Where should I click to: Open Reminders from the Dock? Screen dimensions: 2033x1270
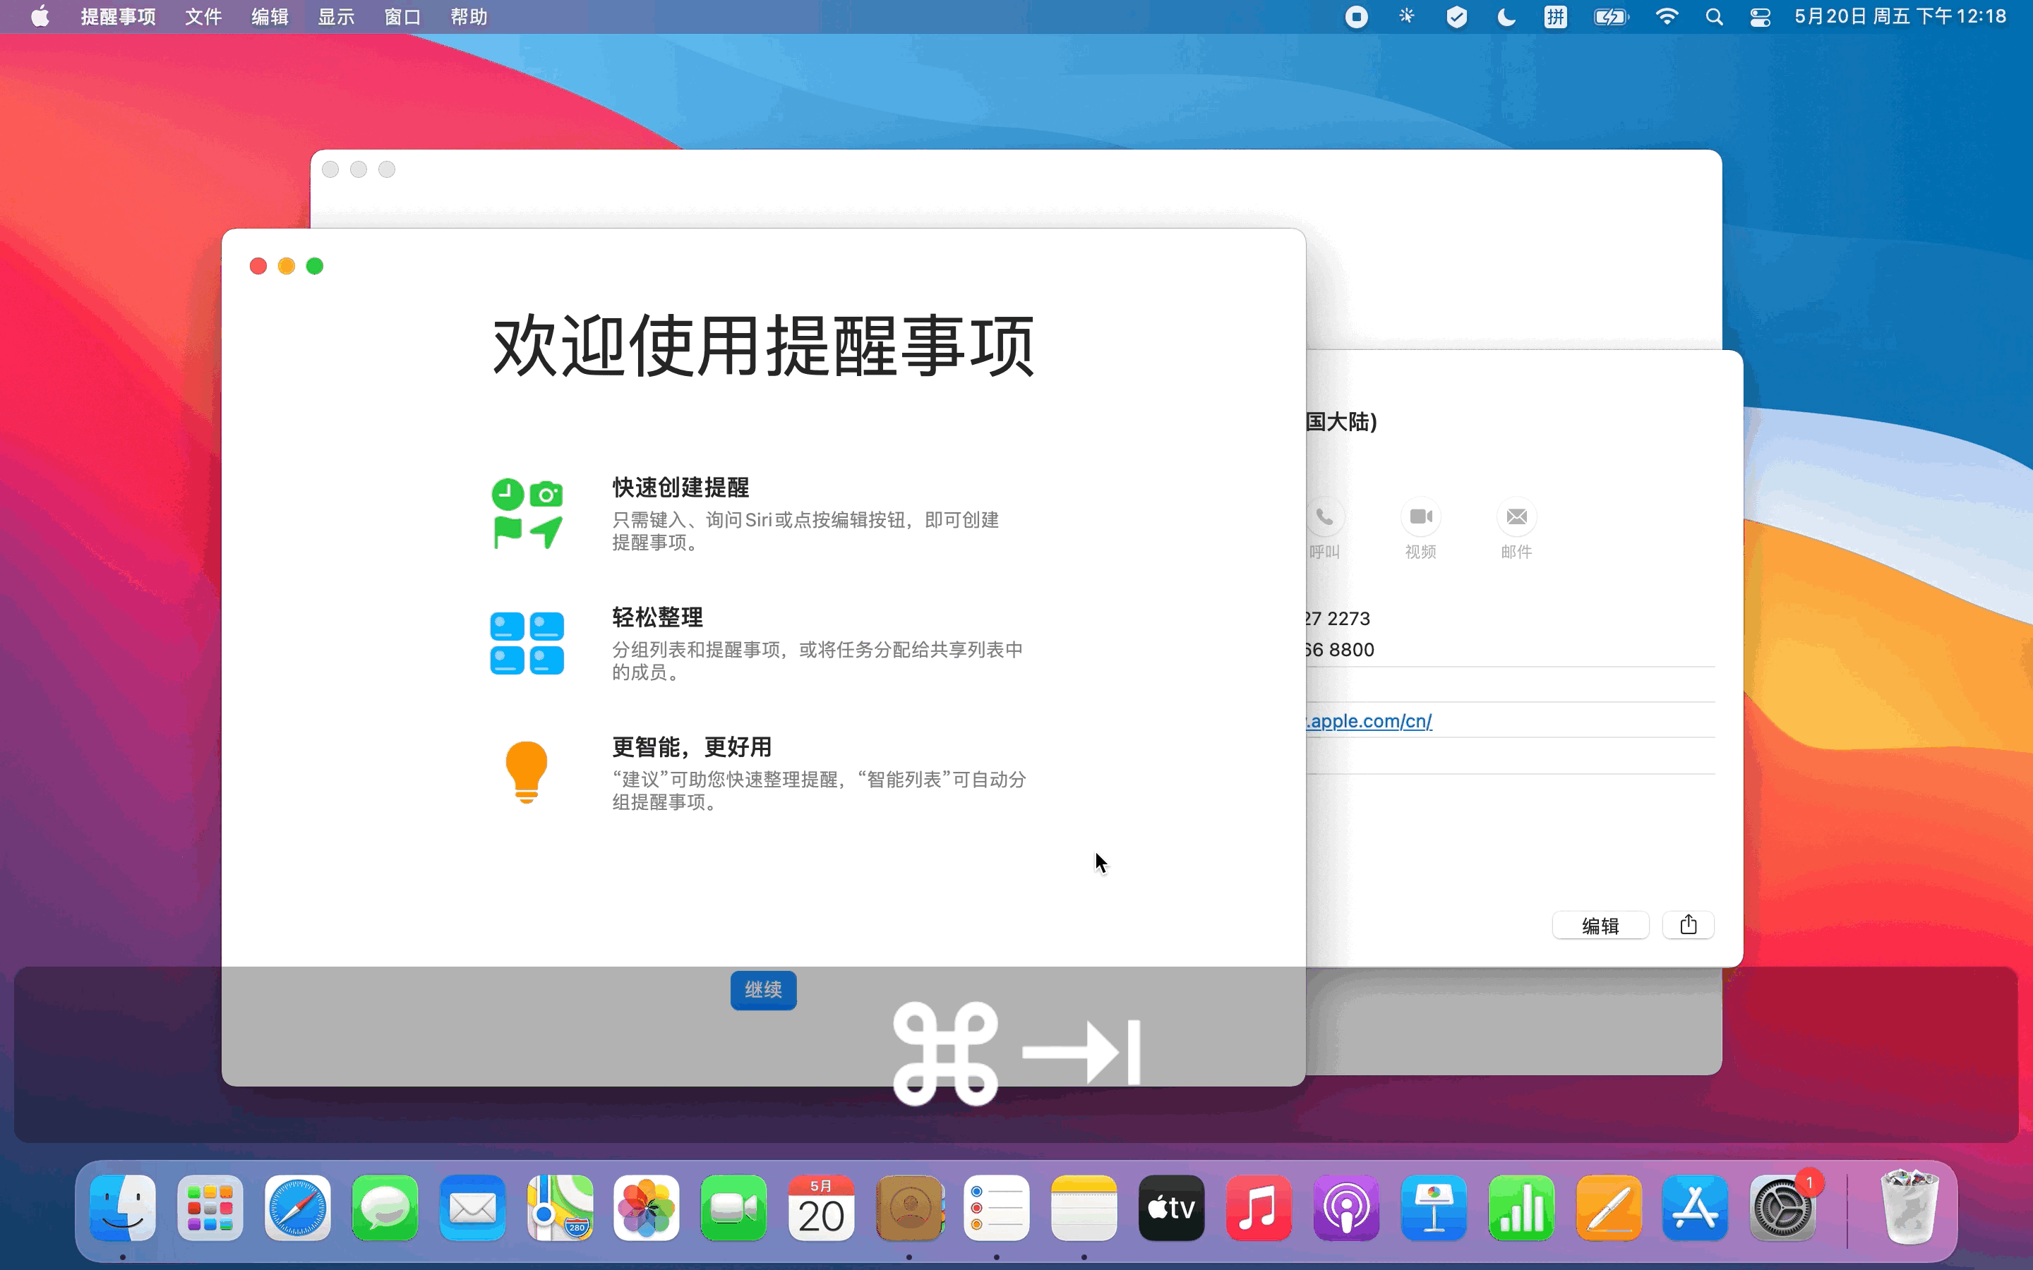tap(996, 1208)
